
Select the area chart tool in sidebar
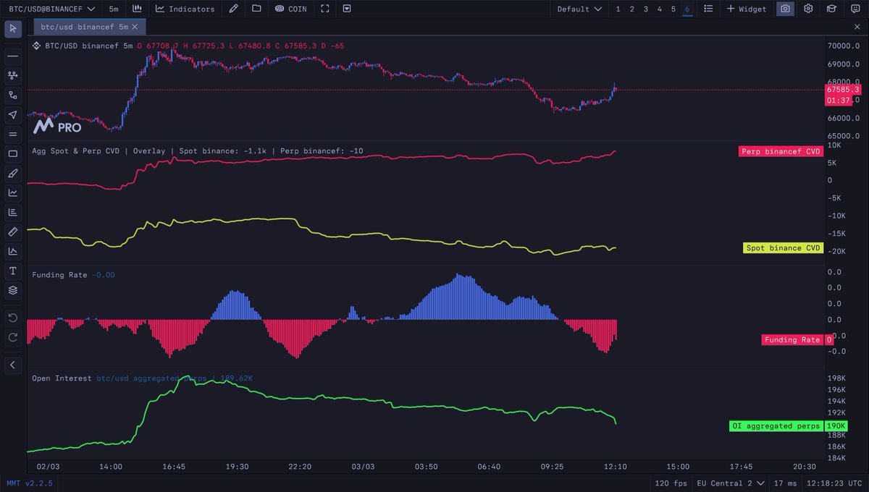click(13, 251)
